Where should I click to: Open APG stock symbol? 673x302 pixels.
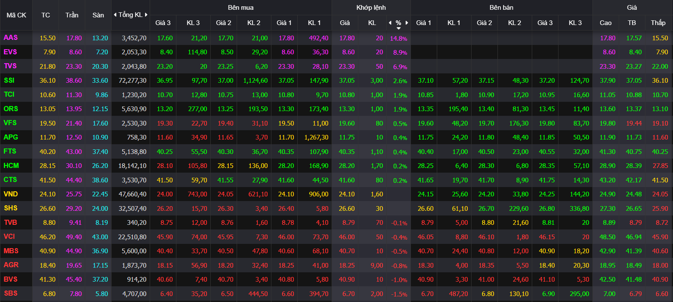11,137
